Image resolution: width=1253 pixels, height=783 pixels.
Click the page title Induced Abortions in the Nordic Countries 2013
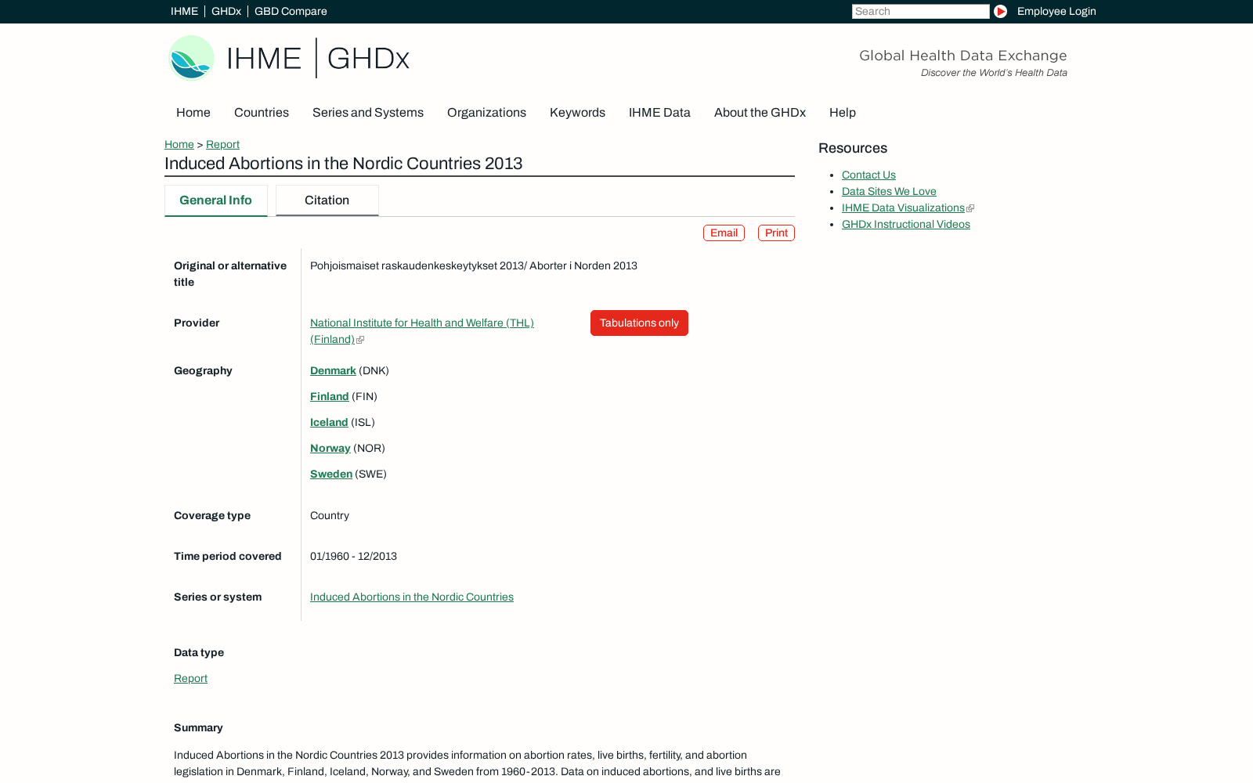click(x=343, y=164)
